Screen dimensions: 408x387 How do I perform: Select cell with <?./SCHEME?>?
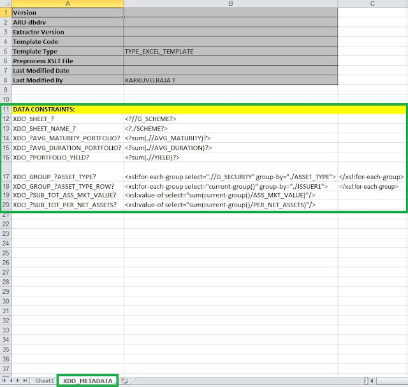(x=231, y=129)
